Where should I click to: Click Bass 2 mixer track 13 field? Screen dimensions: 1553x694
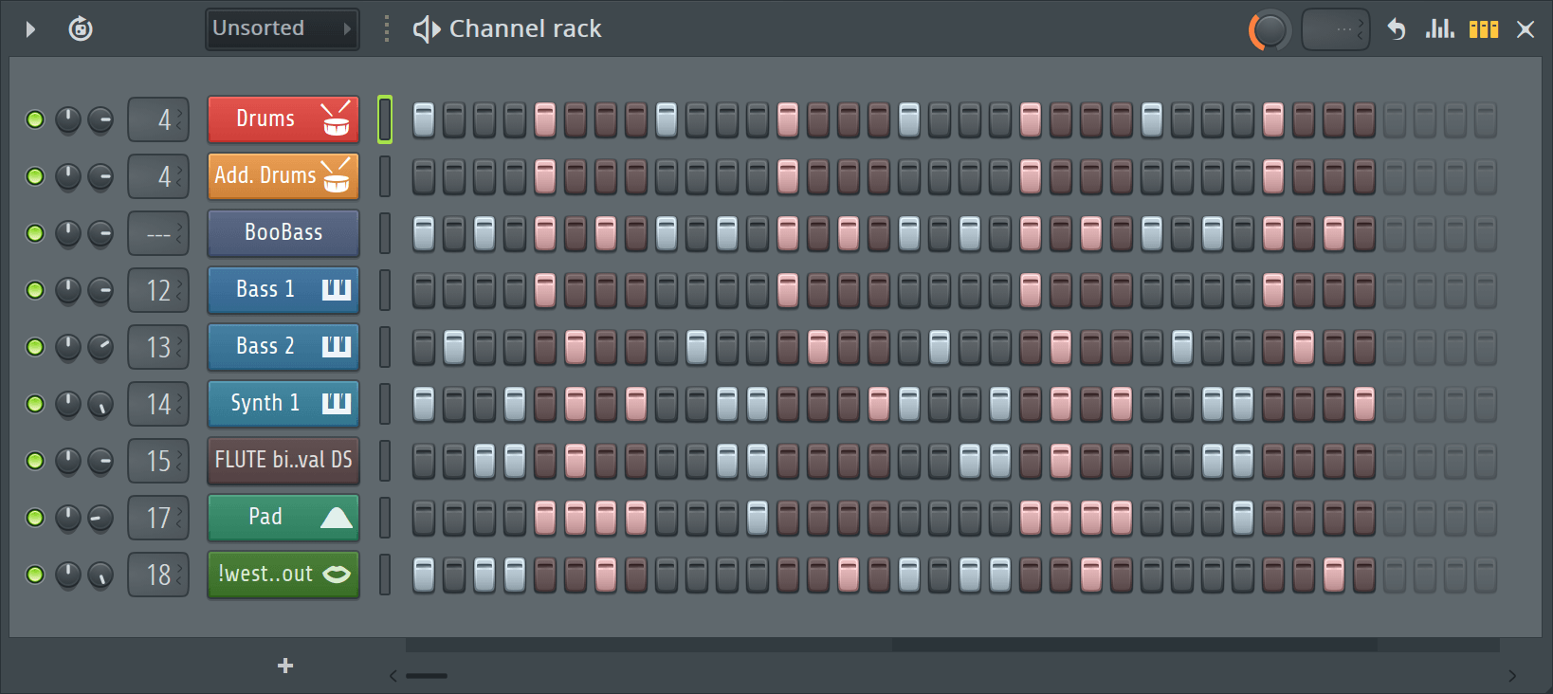[158, 347]
